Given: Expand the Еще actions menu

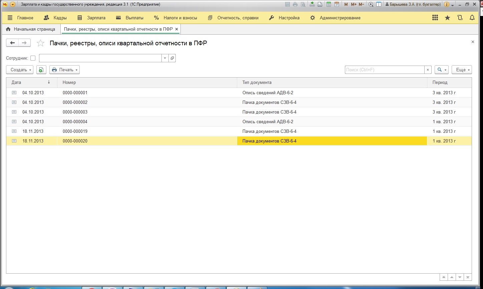Looking at the screenshot, I should [462, 70].
